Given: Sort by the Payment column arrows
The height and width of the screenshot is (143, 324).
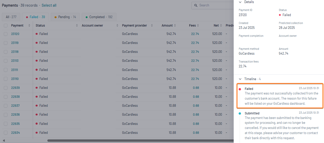Looking at the screenshot, I should click(29, 26).
